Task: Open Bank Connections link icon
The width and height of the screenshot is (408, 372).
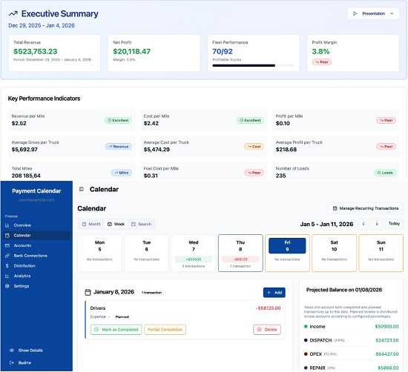Action: click(7, 256)
